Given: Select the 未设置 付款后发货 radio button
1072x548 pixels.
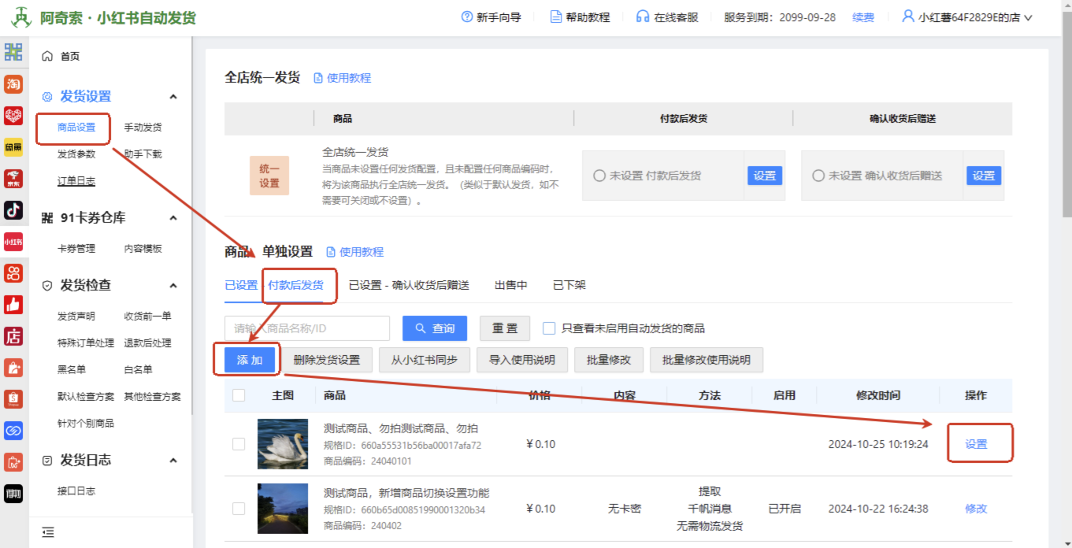Looking at the screenshot, I should click(599, 176).
